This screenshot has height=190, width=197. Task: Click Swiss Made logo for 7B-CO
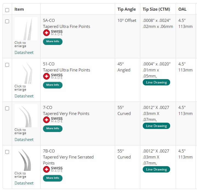53,169
